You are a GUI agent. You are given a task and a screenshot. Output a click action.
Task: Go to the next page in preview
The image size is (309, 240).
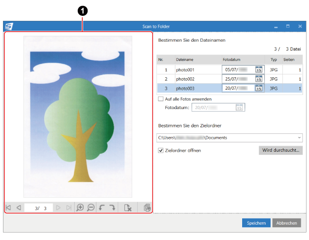click(x=58, y=208)
